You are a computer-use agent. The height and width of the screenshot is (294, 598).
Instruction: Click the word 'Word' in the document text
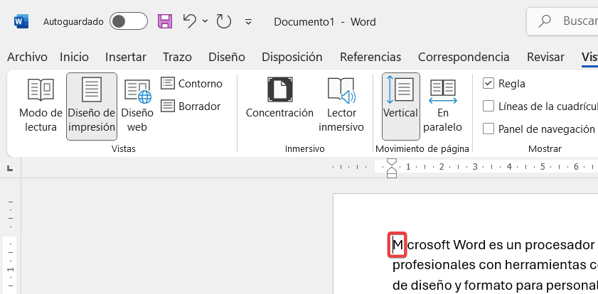tap(469, 245)
